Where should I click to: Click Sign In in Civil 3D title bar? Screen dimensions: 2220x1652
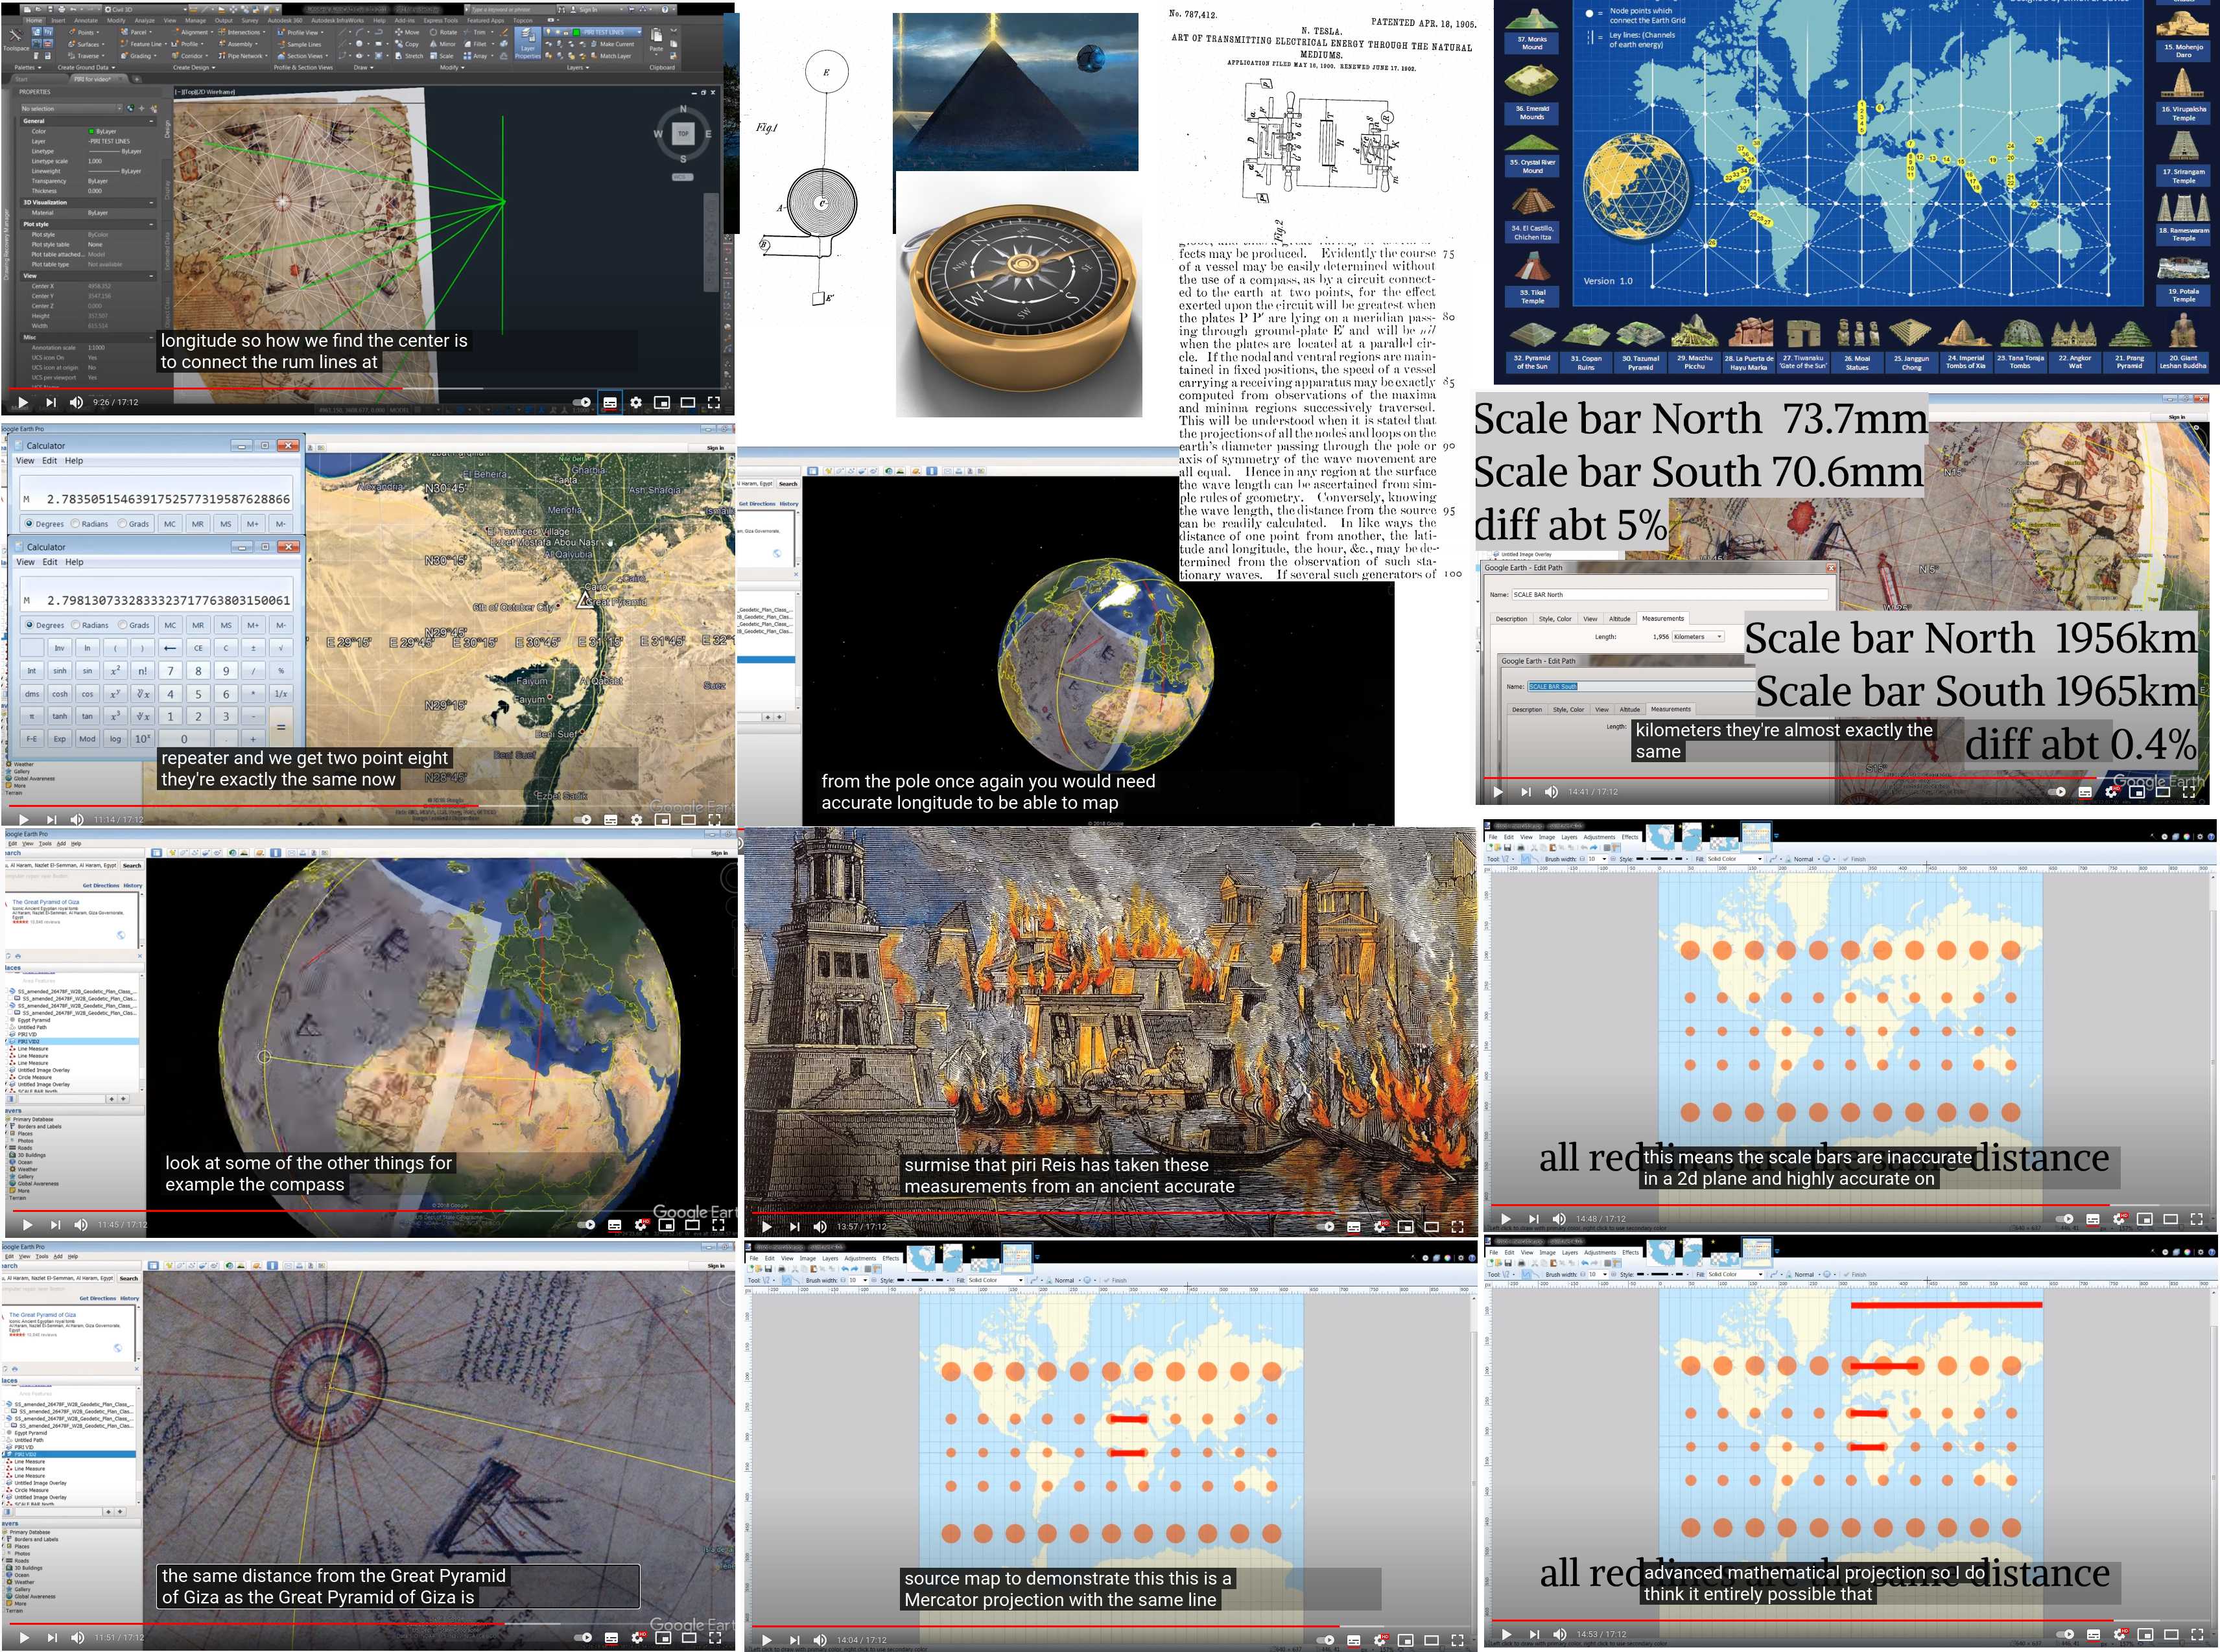(587, 9)
